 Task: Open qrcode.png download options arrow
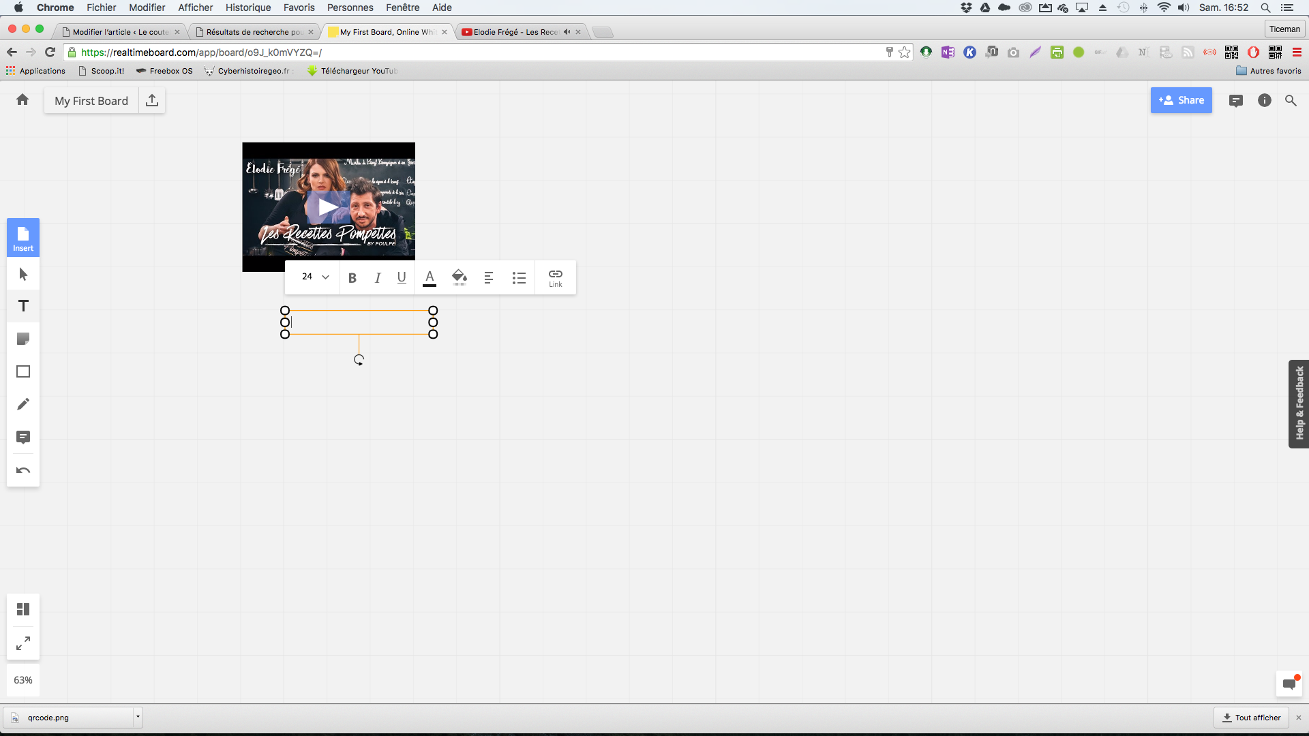click(138, 717)
